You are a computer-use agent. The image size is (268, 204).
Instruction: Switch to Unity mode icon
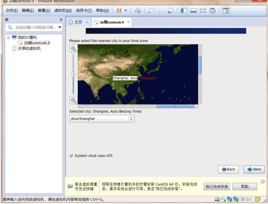(x=212, y=10)
